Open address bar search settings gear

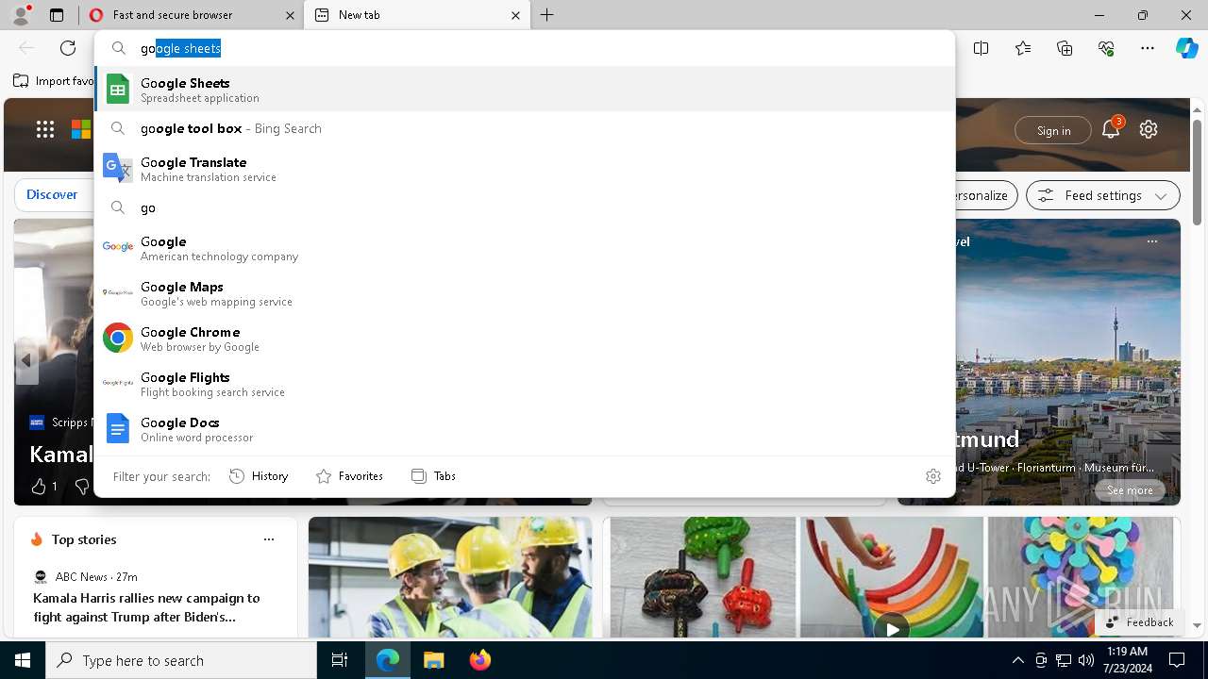933,476
